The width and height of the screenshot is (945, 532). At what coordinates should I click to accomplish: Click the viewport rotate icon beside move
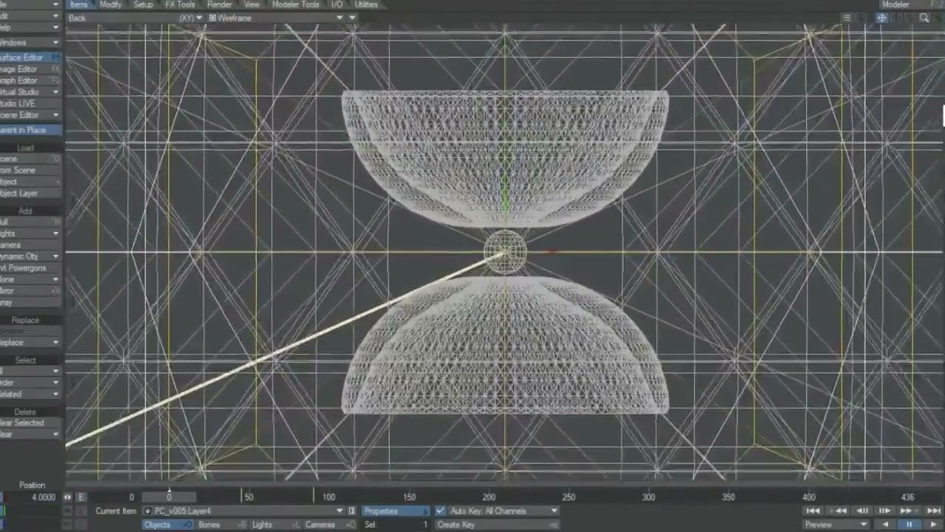click(896, 18)
